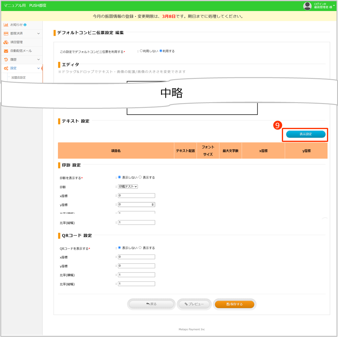The width and height of the screenshot is (338, 337).
Task: Click the orange 保存する button
Action: pos(234,304)
